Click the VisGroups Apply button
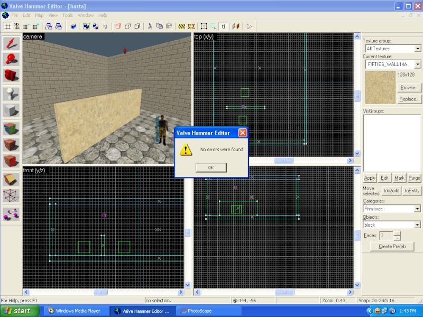This screenshot has height=317, width=423. pos(370,178)
